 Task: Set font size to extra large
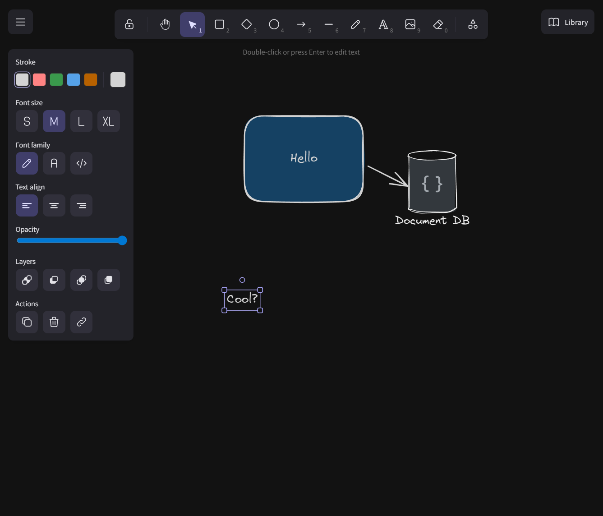[108, 121]
